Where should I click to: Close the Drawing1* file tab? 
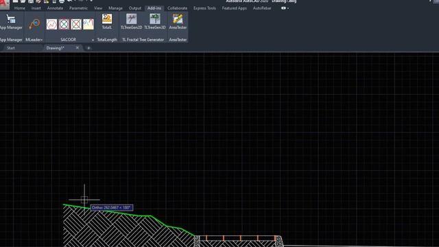point(78,48)
